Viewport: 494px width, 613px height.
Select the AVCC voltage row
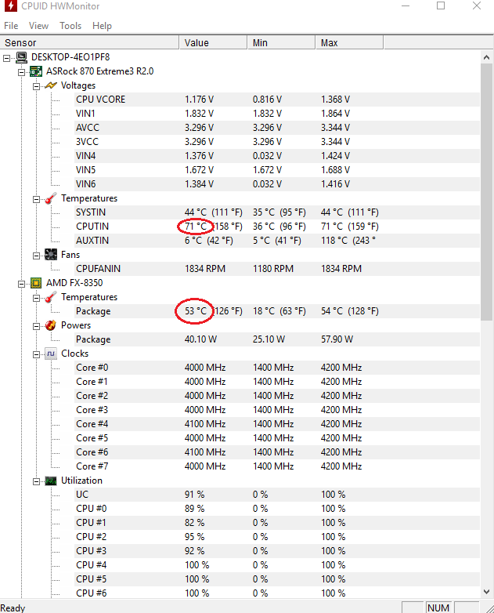coord(277,128)
